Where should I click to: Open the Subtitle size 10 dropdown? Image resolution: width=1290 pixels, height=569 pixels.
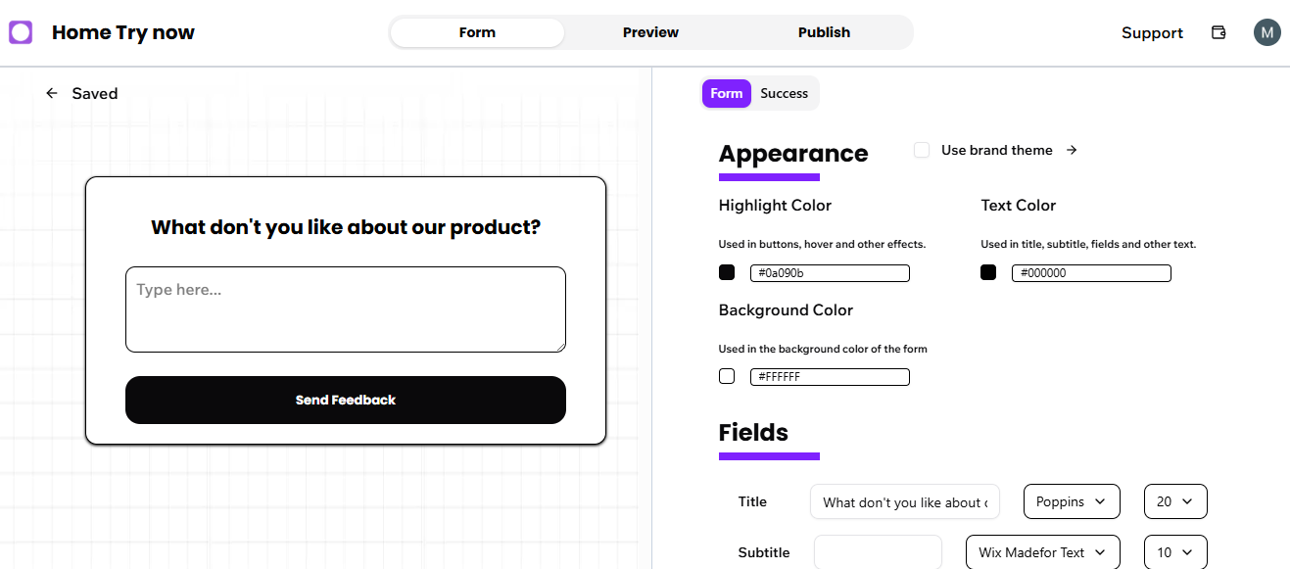click(1174, 552)
